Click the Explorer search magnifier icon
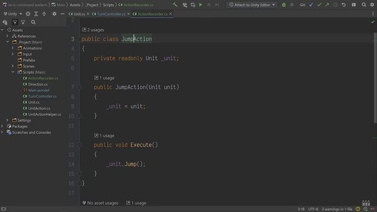The image size is (377, 212). [x=33, y=22]
